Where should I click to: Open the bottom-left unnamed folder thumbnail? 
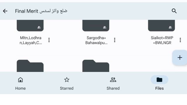click(x=30, y=66)
